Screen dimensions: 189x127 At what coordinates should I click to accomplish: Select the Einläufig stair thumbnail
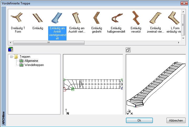[38, 18]
